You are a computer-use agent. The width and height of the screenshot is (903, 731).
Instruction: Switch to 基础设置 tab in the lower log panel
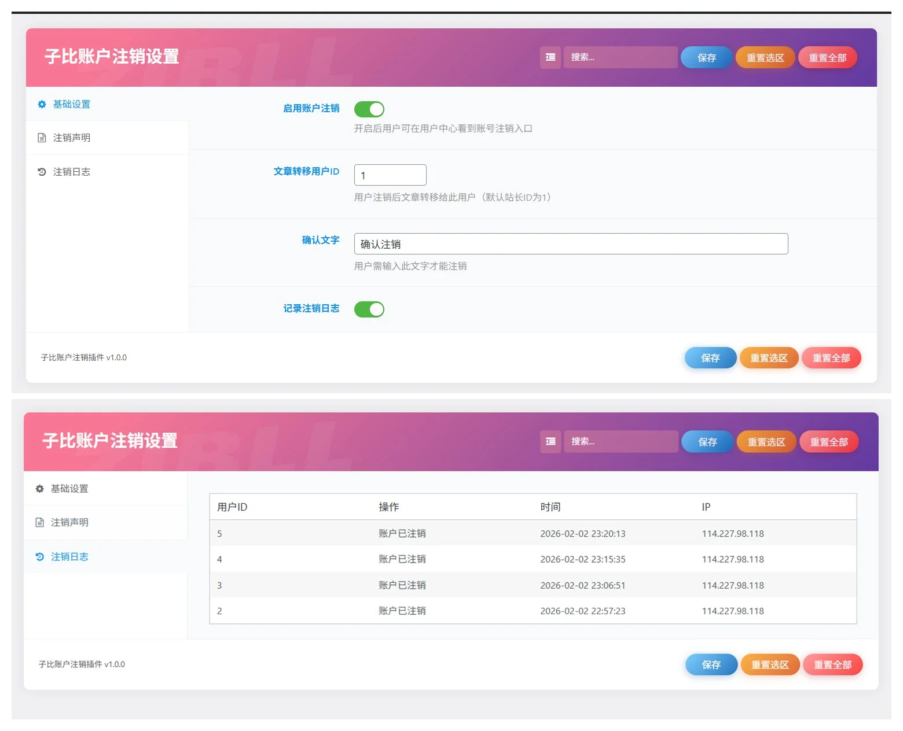click(x=69, y=489)
